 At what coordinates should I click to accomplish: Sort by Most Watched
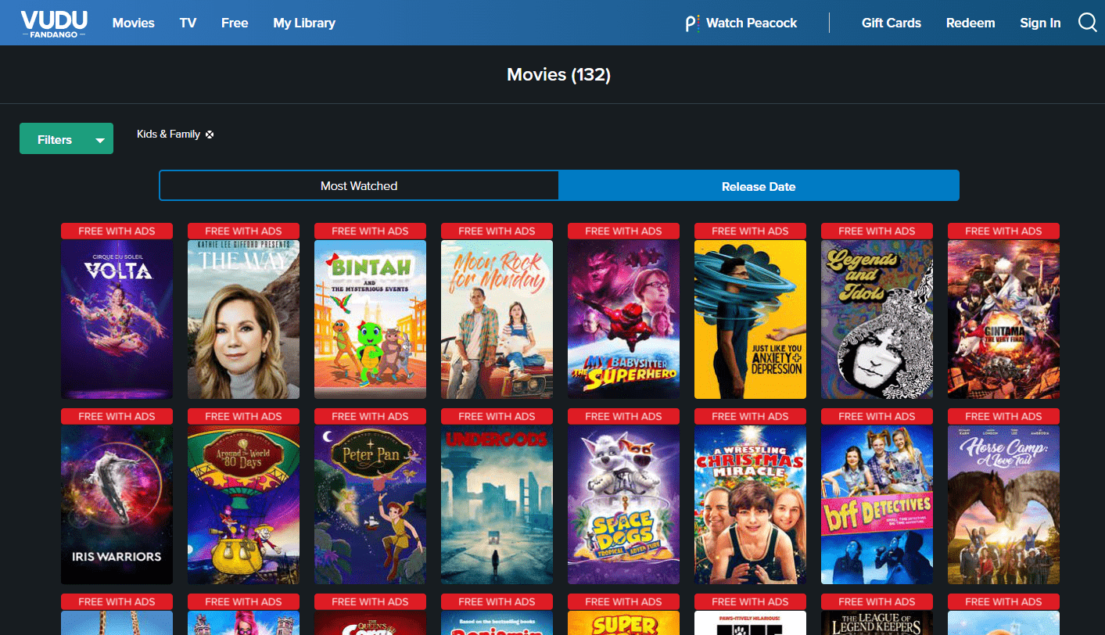point(359,186)
